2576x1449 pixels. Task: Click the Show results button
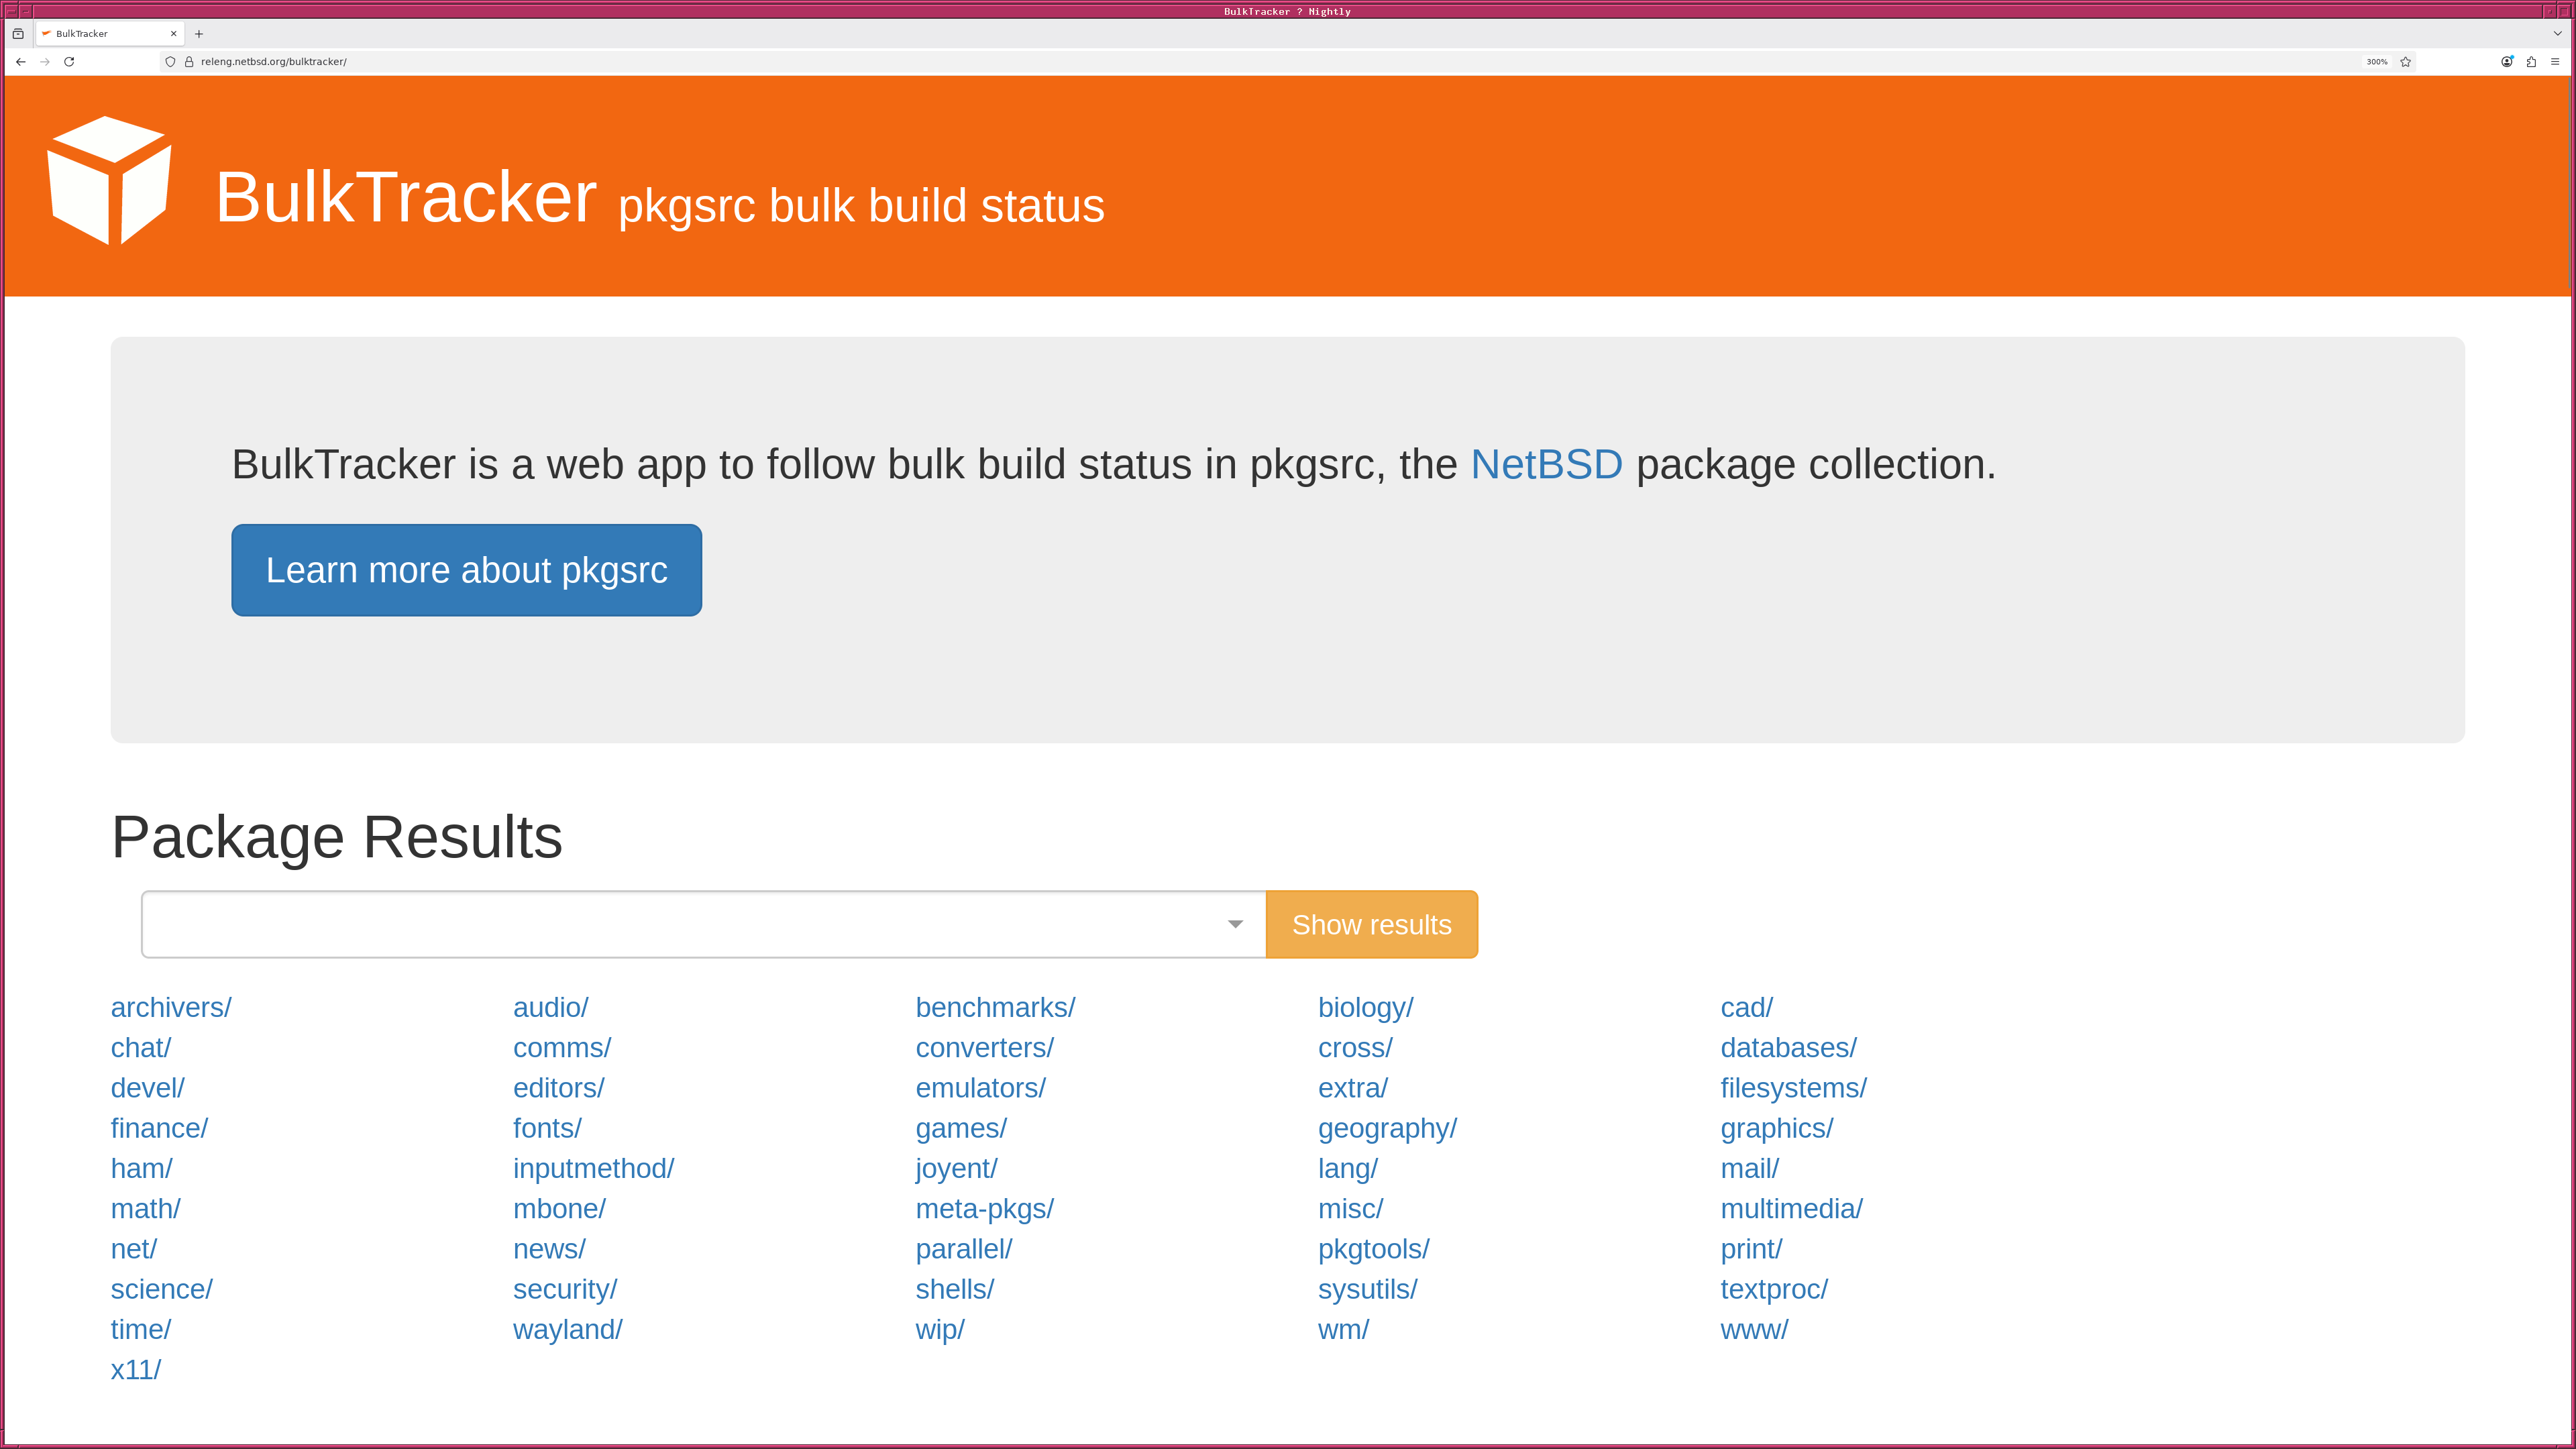[x=1372, y=924]
